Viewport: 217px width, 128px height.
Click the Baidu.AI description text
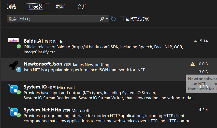[x=103, y=49]
